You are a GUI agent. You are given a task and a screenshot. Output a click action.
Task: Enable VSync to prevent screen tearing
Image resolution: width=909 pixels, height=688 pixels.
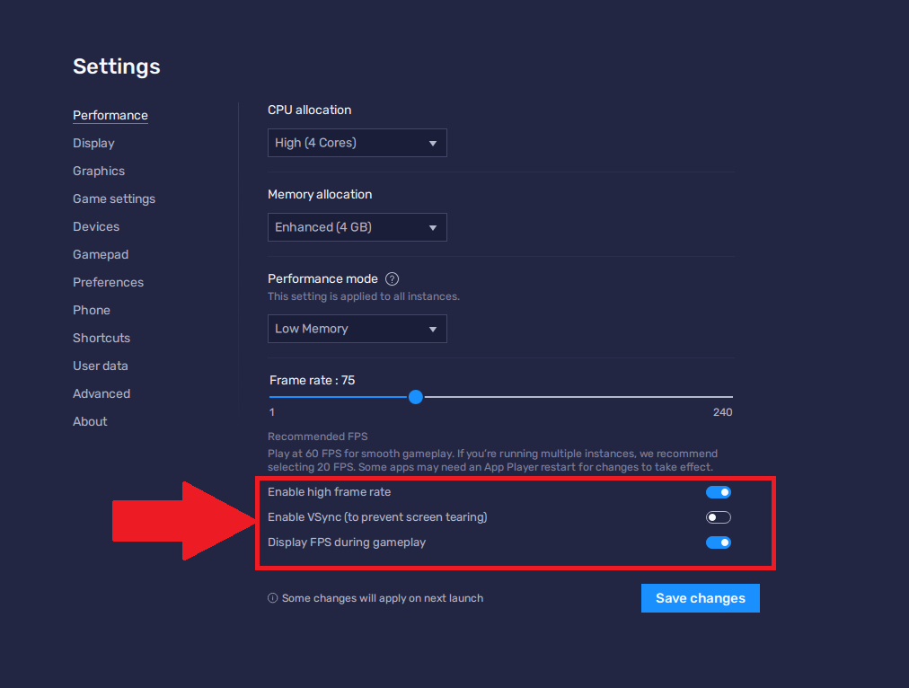718,516
